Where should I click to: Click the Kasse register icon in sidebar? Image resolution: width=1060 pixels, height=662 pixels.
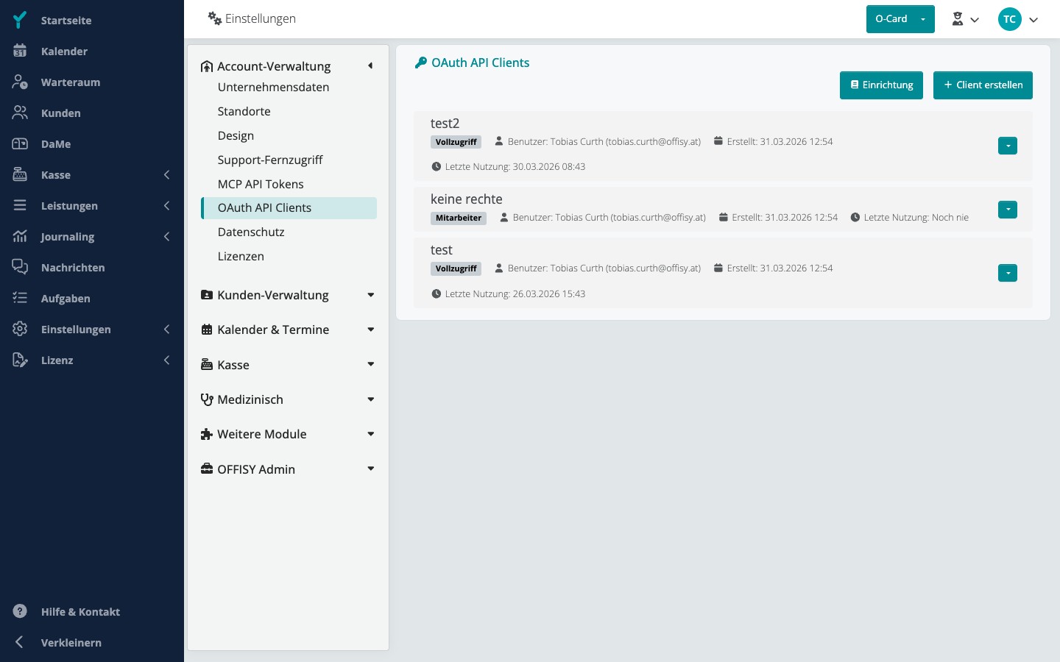pos(20,174)
